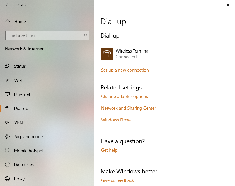The image size is (235, 186).
Task: Click the Ethernet monitor icon
Action: [x=7, y=94]
